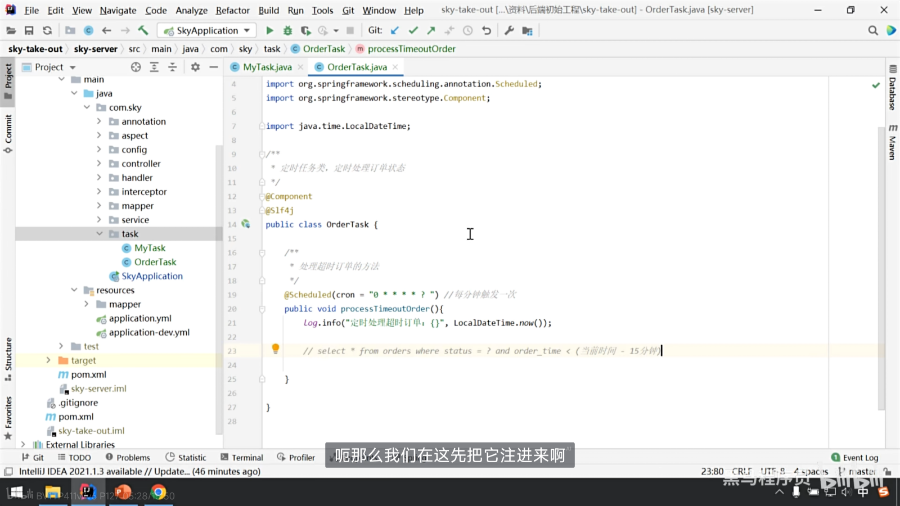Open Chrome from the Windows taskbar
Viewport: 900px width, 506px height.
159,493
